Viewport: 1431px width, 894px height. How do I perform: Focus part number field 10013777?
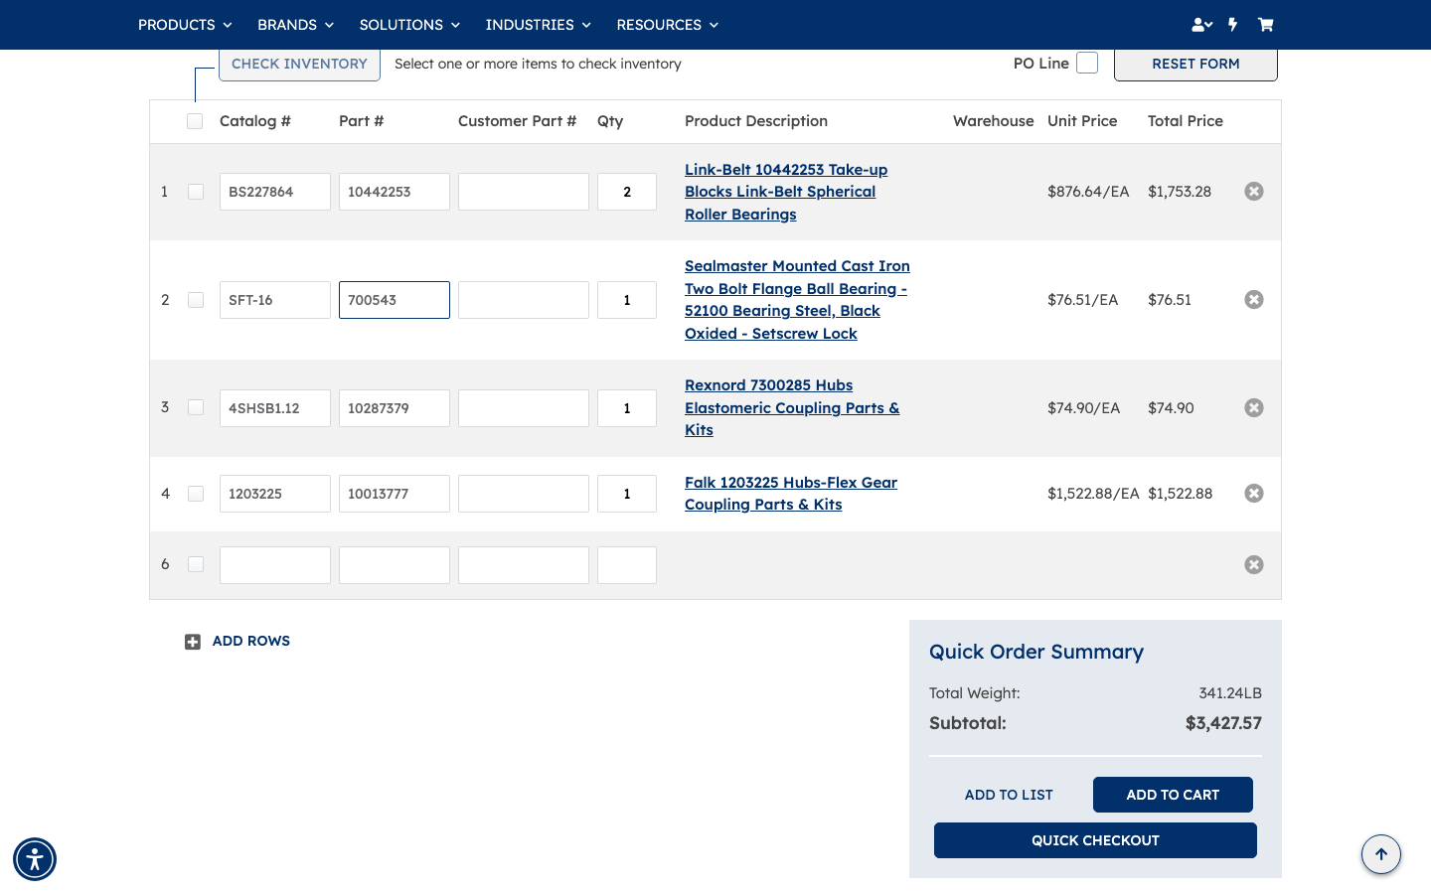(x=395, y=494)
